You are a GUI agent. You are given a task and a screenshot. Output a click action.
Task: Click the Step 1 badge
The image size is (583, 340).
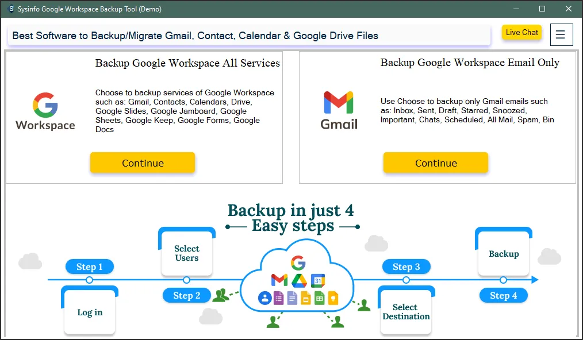tap(90, 267)
